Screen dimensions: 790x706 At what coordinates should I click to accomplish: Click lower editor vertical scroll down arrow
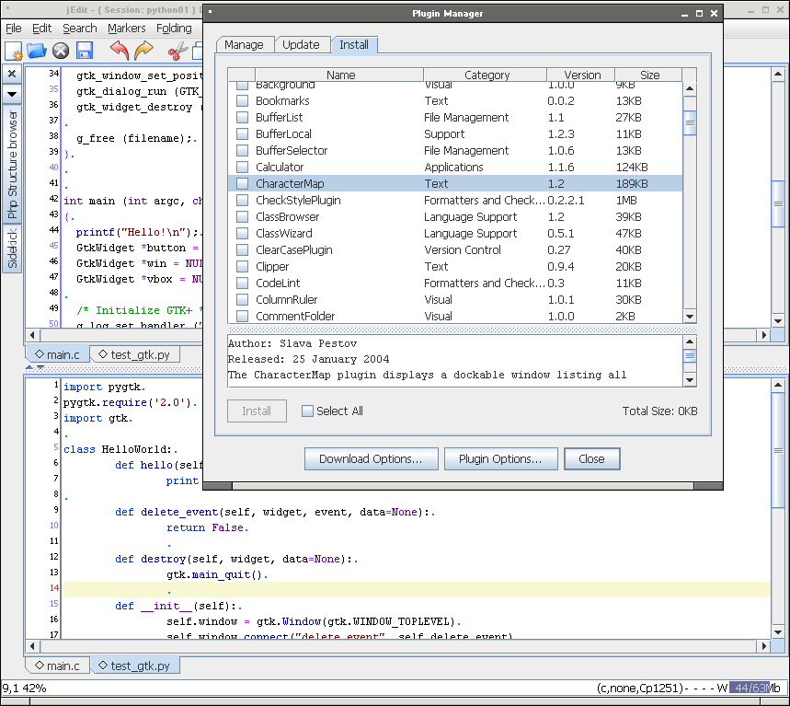(x=778, y=631)
